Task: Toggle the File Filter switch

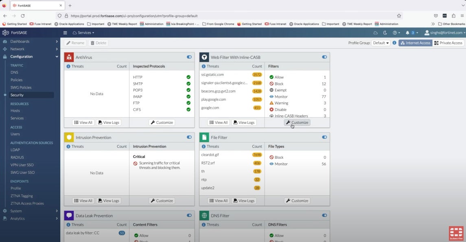Action: (x=324, y=137)
